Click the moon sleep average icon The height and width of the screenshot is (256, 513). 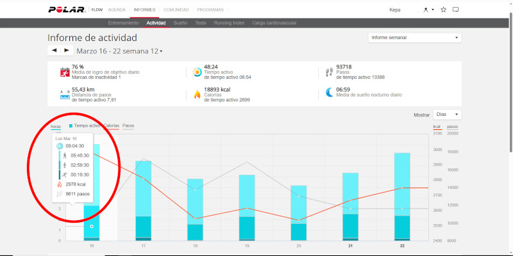coord(329,93)
